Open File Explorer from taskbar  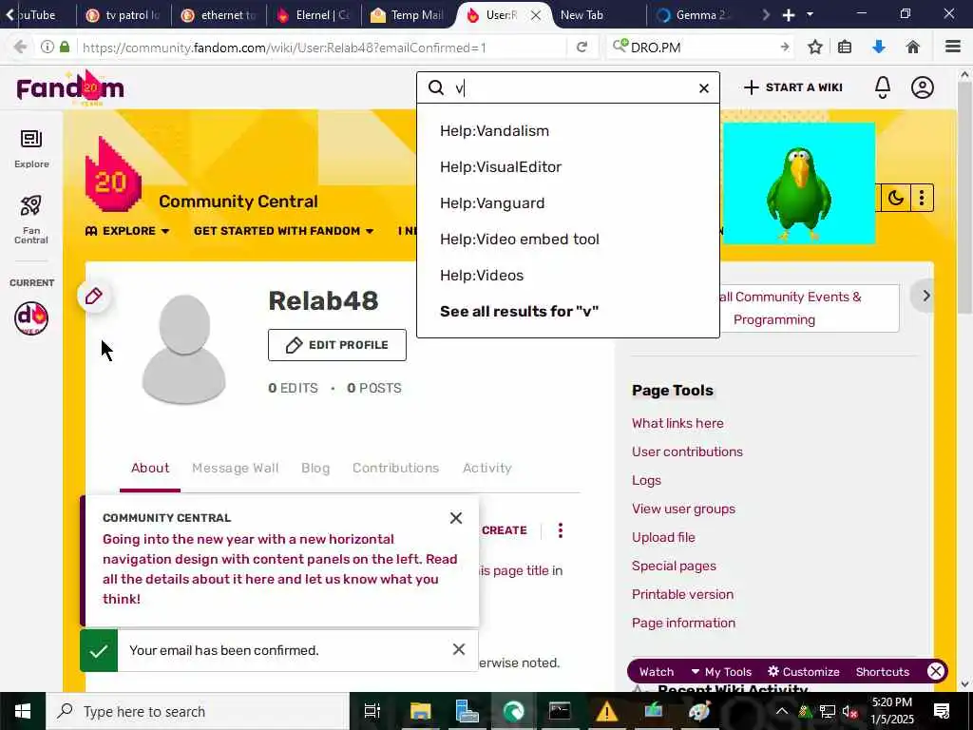(x=420, y=711)
